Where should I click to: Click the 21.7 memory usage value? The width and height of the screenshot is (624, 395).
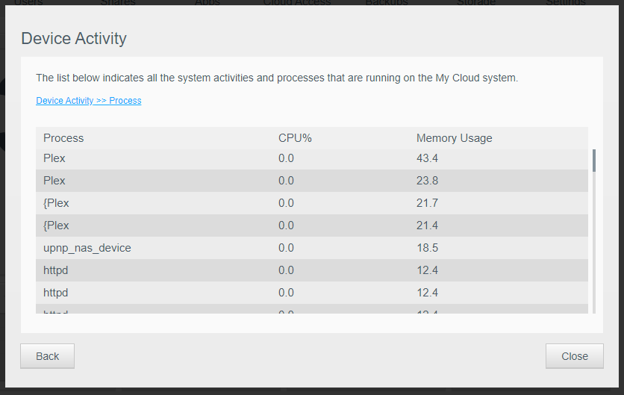tap(427, 203)
